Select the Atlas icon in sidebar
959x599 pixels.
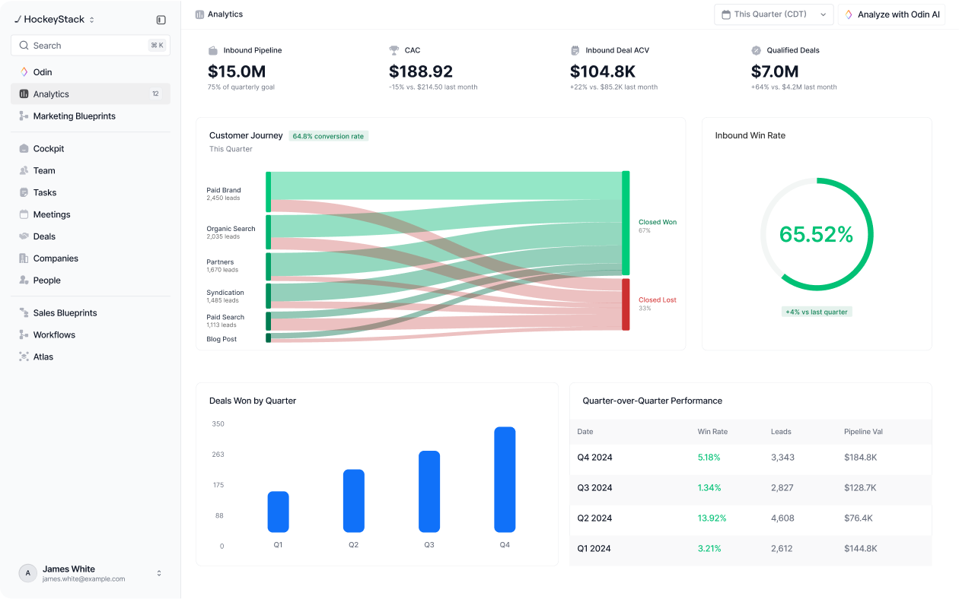coord(24,357)
